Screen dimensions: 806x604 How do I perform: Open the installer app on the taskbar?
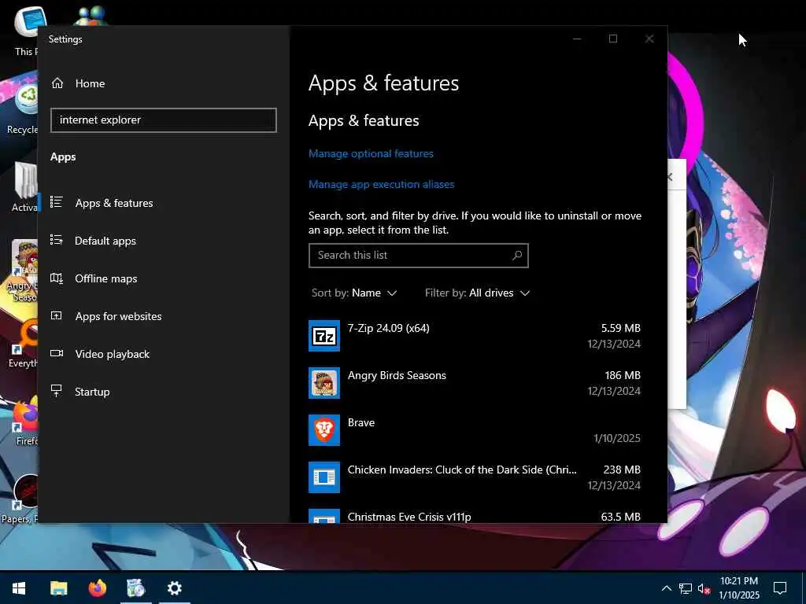coord(135,588)
